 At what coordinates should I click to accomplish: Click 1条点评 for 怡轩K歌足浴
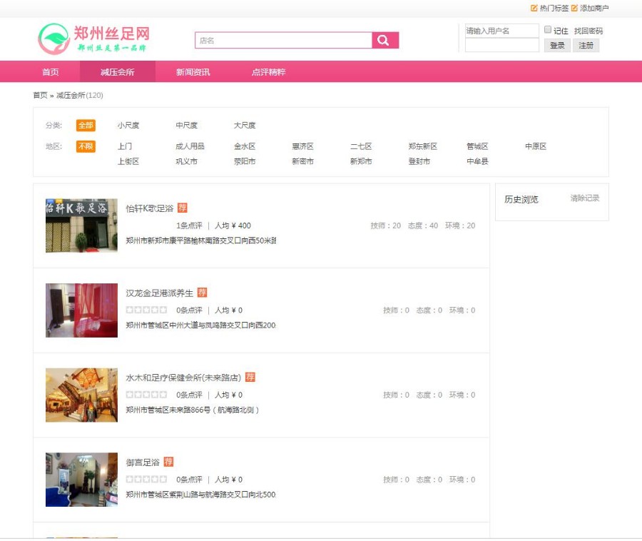189,226
